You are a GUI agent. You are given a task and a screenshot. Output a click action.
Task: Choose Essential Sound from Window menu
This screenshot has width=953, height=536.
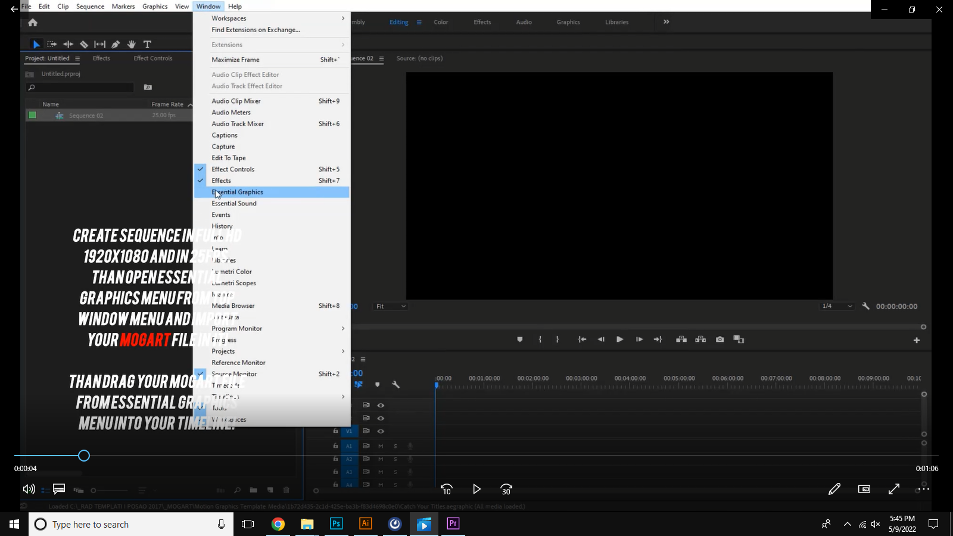(272, 204)
